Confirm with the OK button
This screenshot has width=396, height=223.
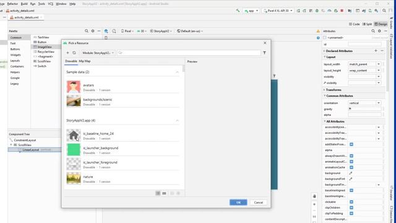(238, 203)
